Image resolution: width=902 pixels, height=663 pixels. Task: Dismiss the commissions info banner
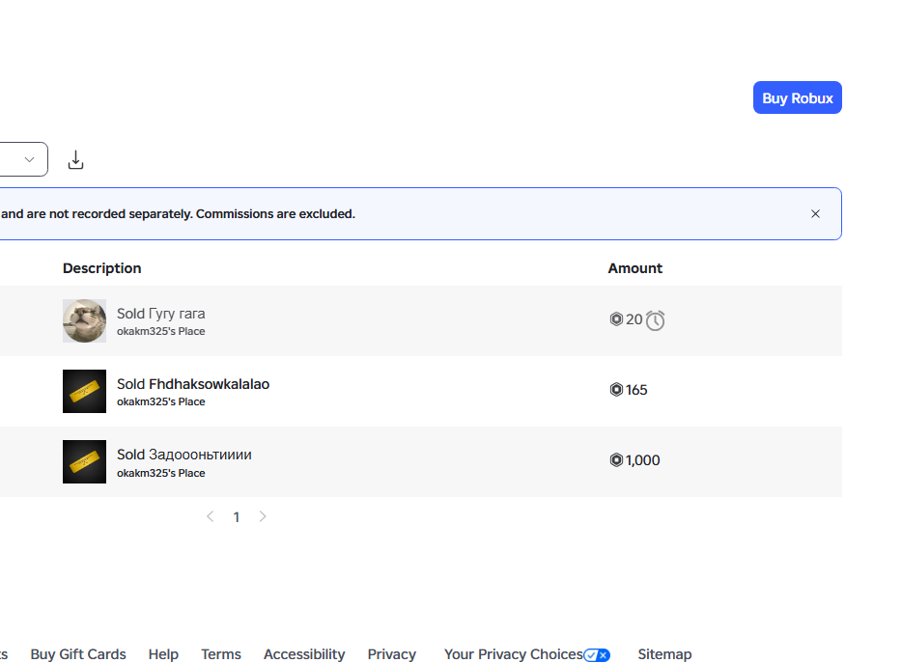point(815,214)
